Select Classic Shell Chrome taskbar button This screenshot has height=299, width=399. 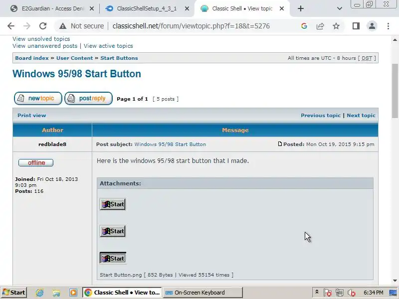(x=122, y=293)
